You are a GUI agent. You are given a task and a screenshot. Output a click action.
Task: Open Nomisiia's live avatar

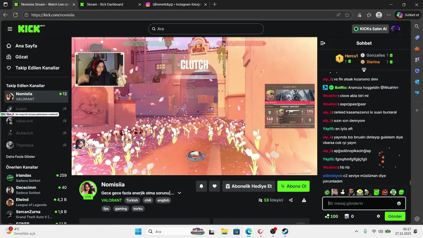pos(88,190)
